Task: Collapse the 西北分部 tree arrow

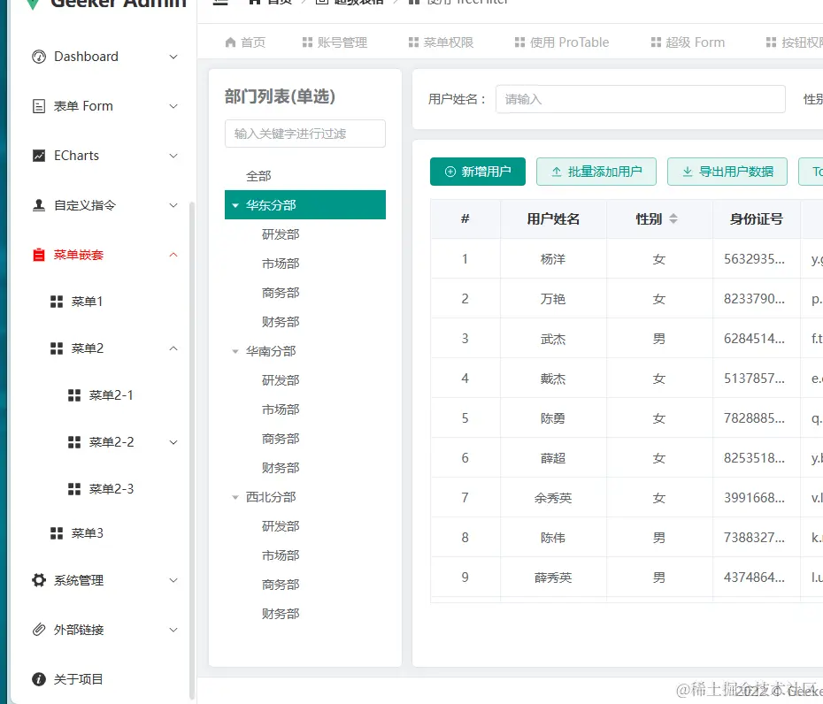Action: 235,497
